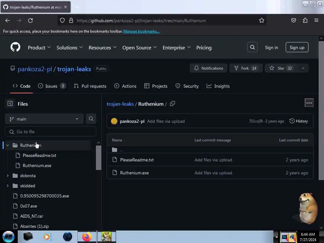Switch to the Issues tab
324x243 pixels.
[52, 86]
